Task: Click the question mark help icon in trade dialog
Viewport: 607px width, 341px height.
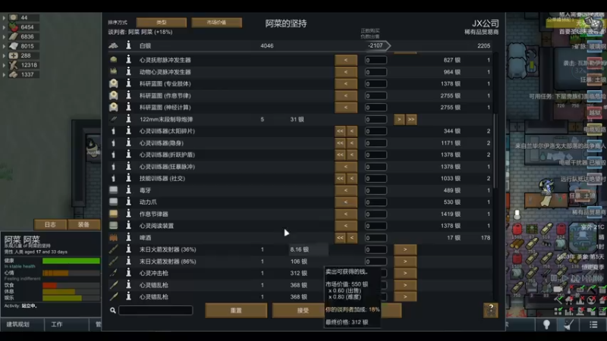Action: coord(490,310)
